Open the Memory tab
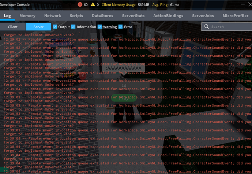 point(27,16)
